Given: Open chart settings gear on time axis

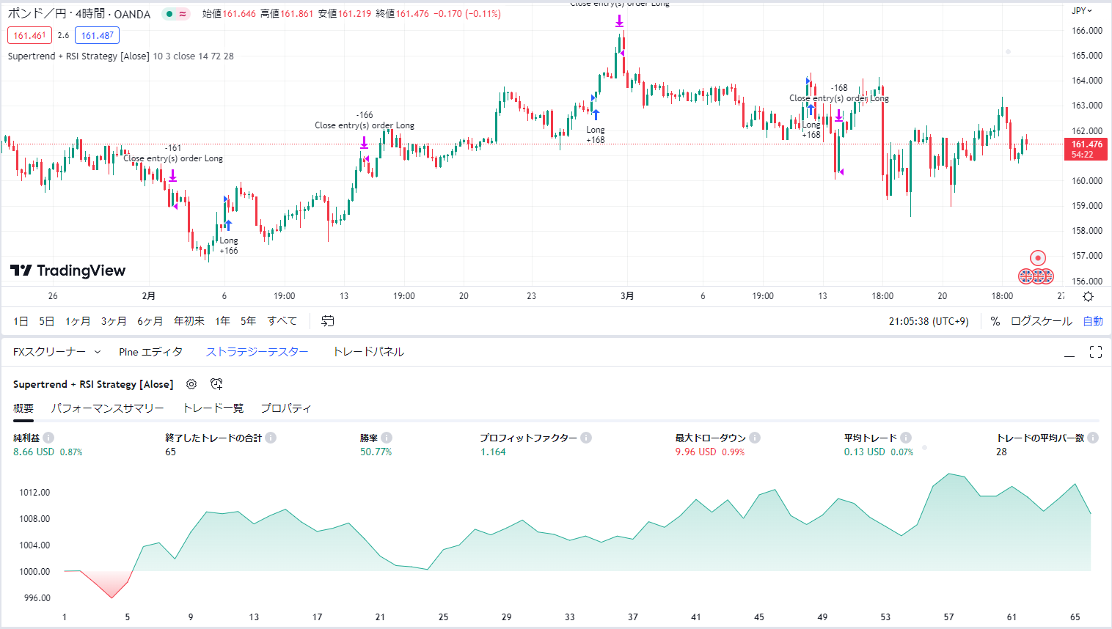Looking at the screenshot, I should click(1088, 296).
